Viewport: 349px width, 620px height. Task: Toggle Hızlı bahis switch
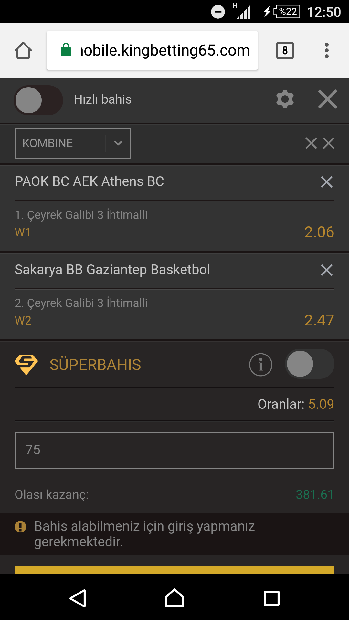(38, 100)
